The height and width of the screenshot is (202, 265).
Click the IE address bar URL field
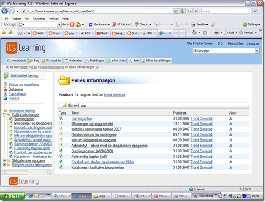[x=98, y=11]
